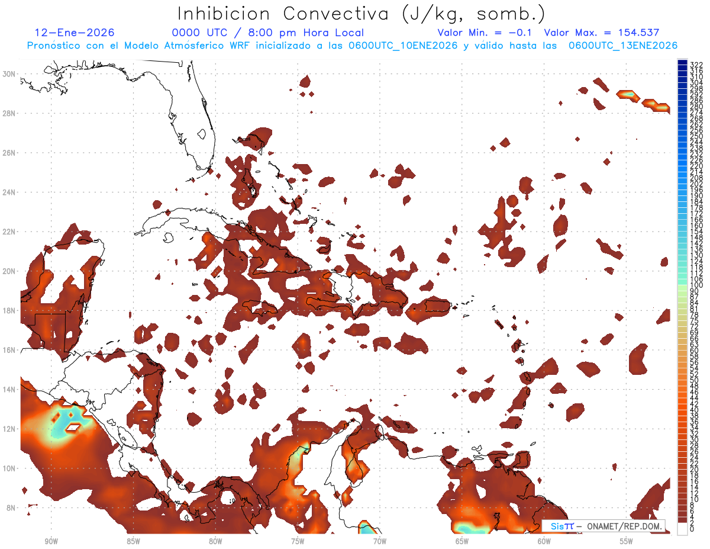
Task: Click the 90W longitude label
Action: click(51, 541)
